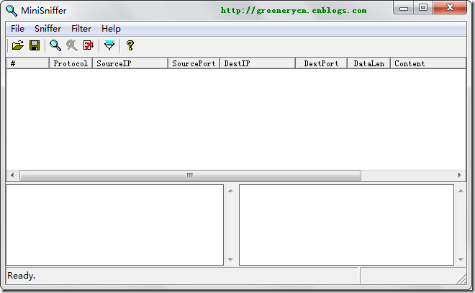Click the Ready. status bar text

click(21, 276)
